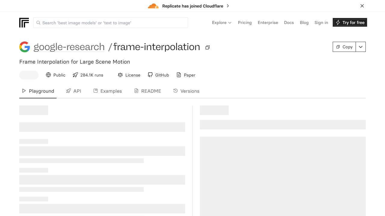Click the Google logo avatar
This screenshot has height=216, width=385.
click(x=25, y=47)
